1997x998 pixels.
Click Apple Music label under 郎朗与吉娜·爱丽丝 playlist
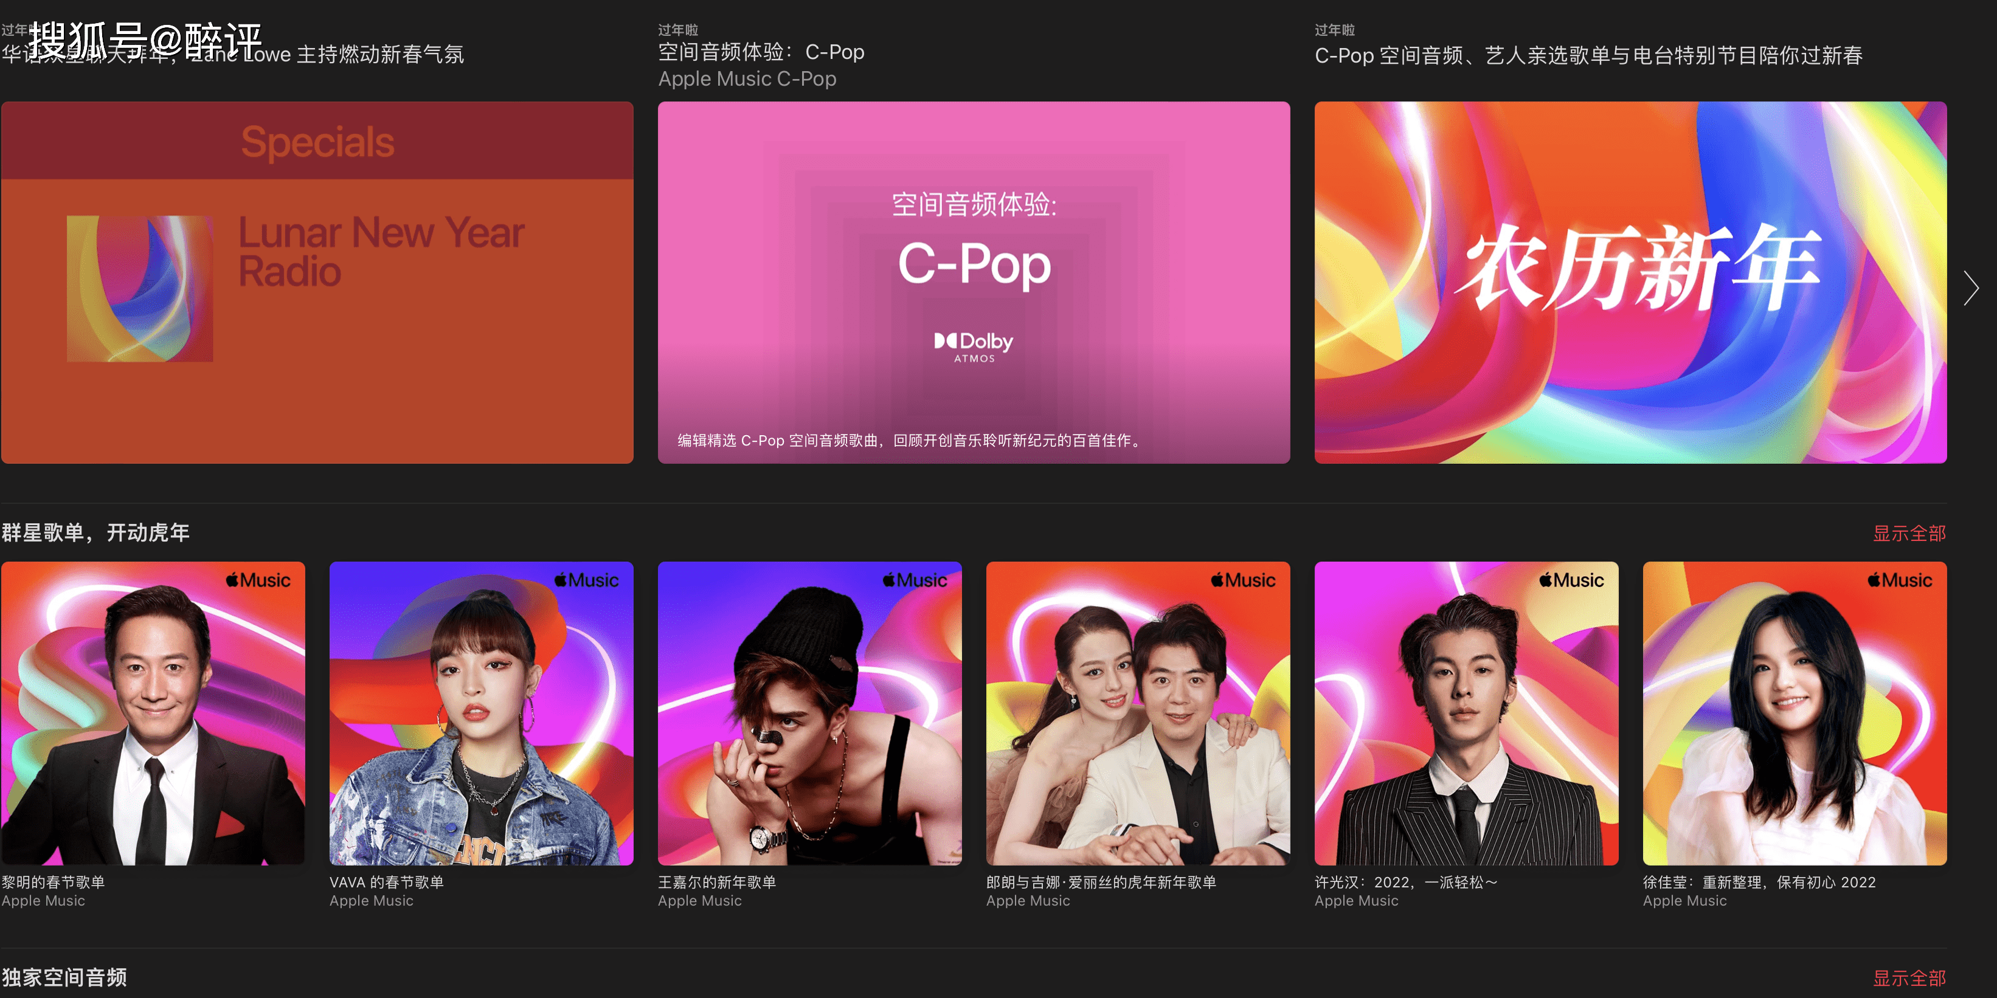coord(1028,900)
